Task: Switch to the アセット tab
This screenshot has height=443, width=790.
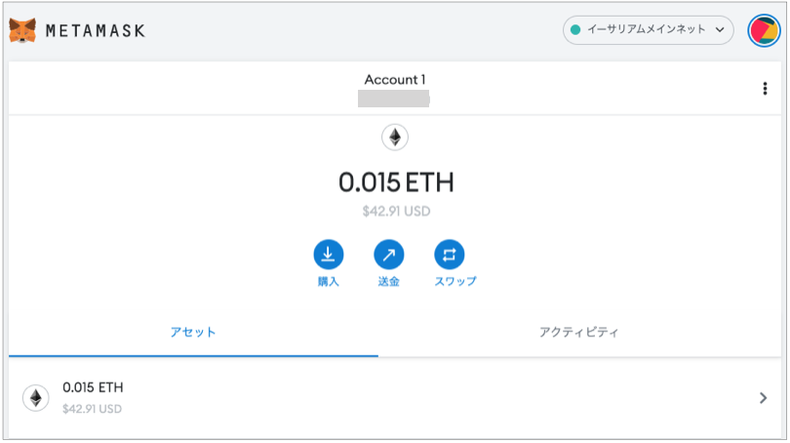Action: [193, 332]
